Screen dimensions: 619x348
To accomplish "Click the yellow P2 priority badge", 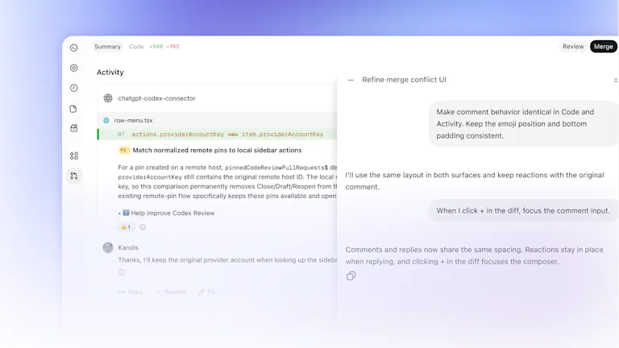I will [x=123, y=151].
